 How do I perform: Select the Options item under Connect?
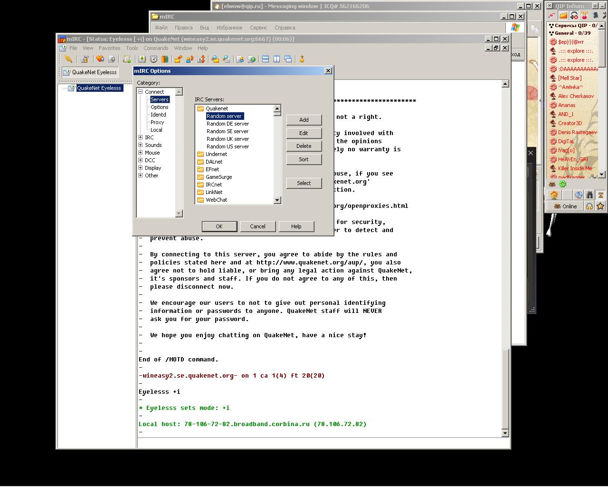pos(160,107)
